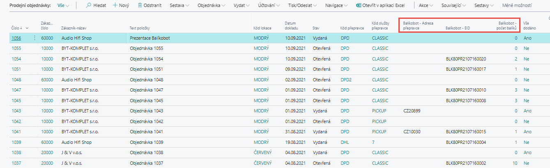Expand the Navigace menu
The height and width of the screenshot is (168, 550).
pyautogui.click(x=336, y=6)
